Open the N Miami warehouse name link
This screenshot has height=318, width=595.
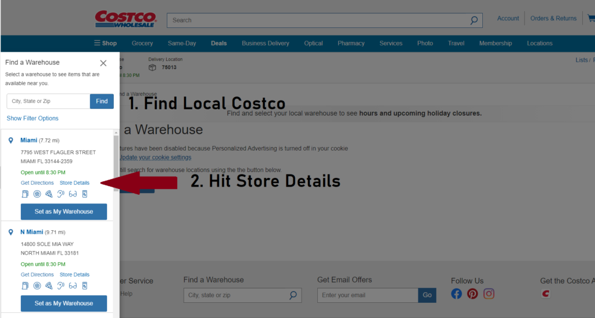coord(32,232)
